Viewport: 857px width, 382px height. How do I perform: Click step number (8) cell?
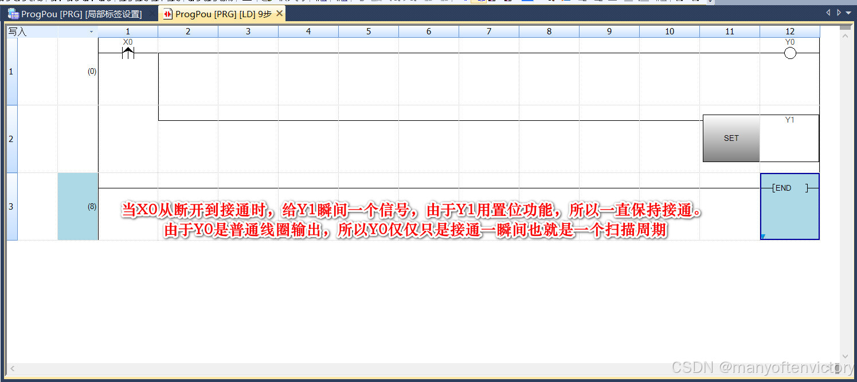click(78, 206)
